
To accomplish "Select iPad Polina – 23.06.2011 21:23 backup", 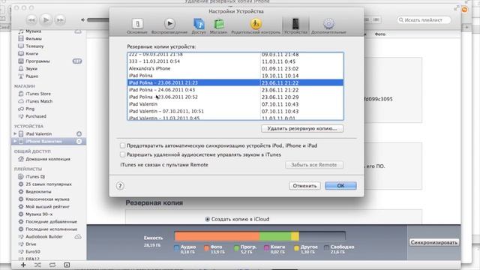I will [x=235, y=82].
